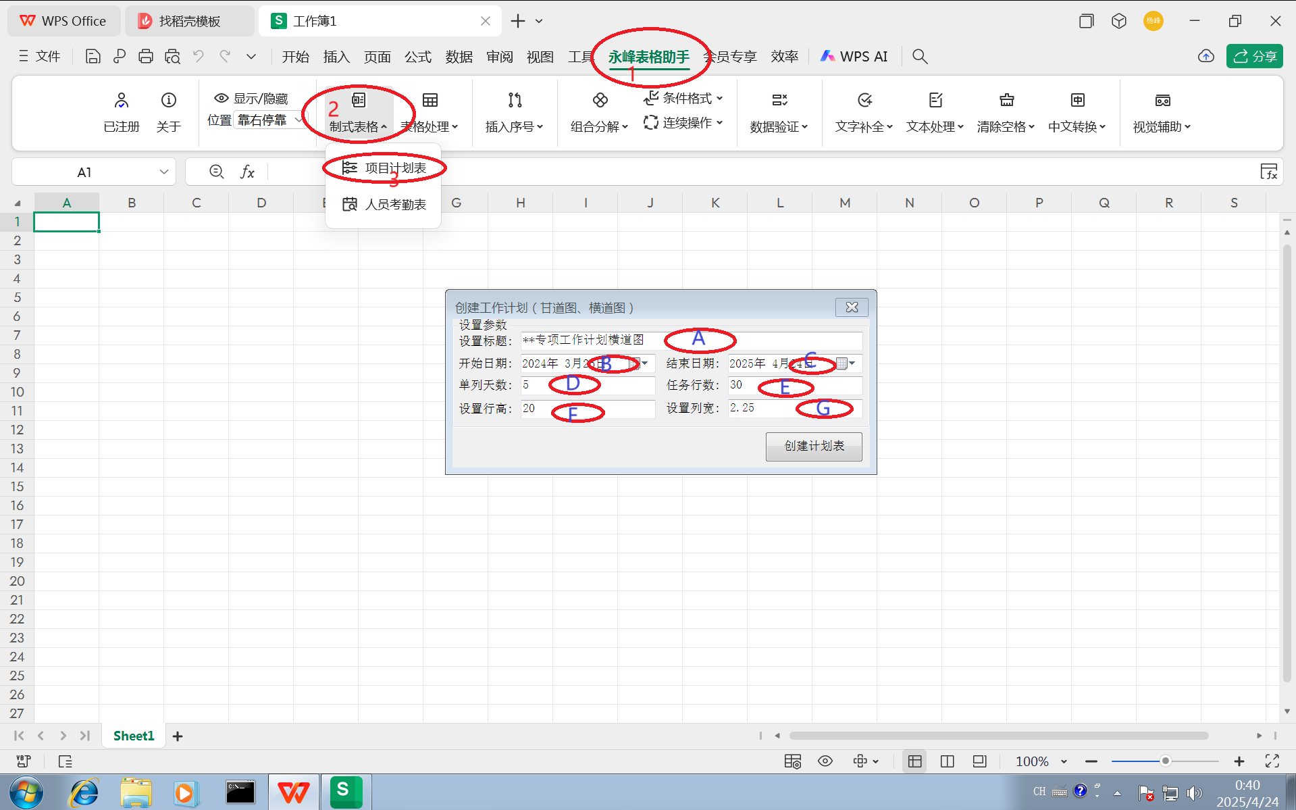Toggle the Show/Hide eye option
The image size is (1296, 810).
pos(251,99)
